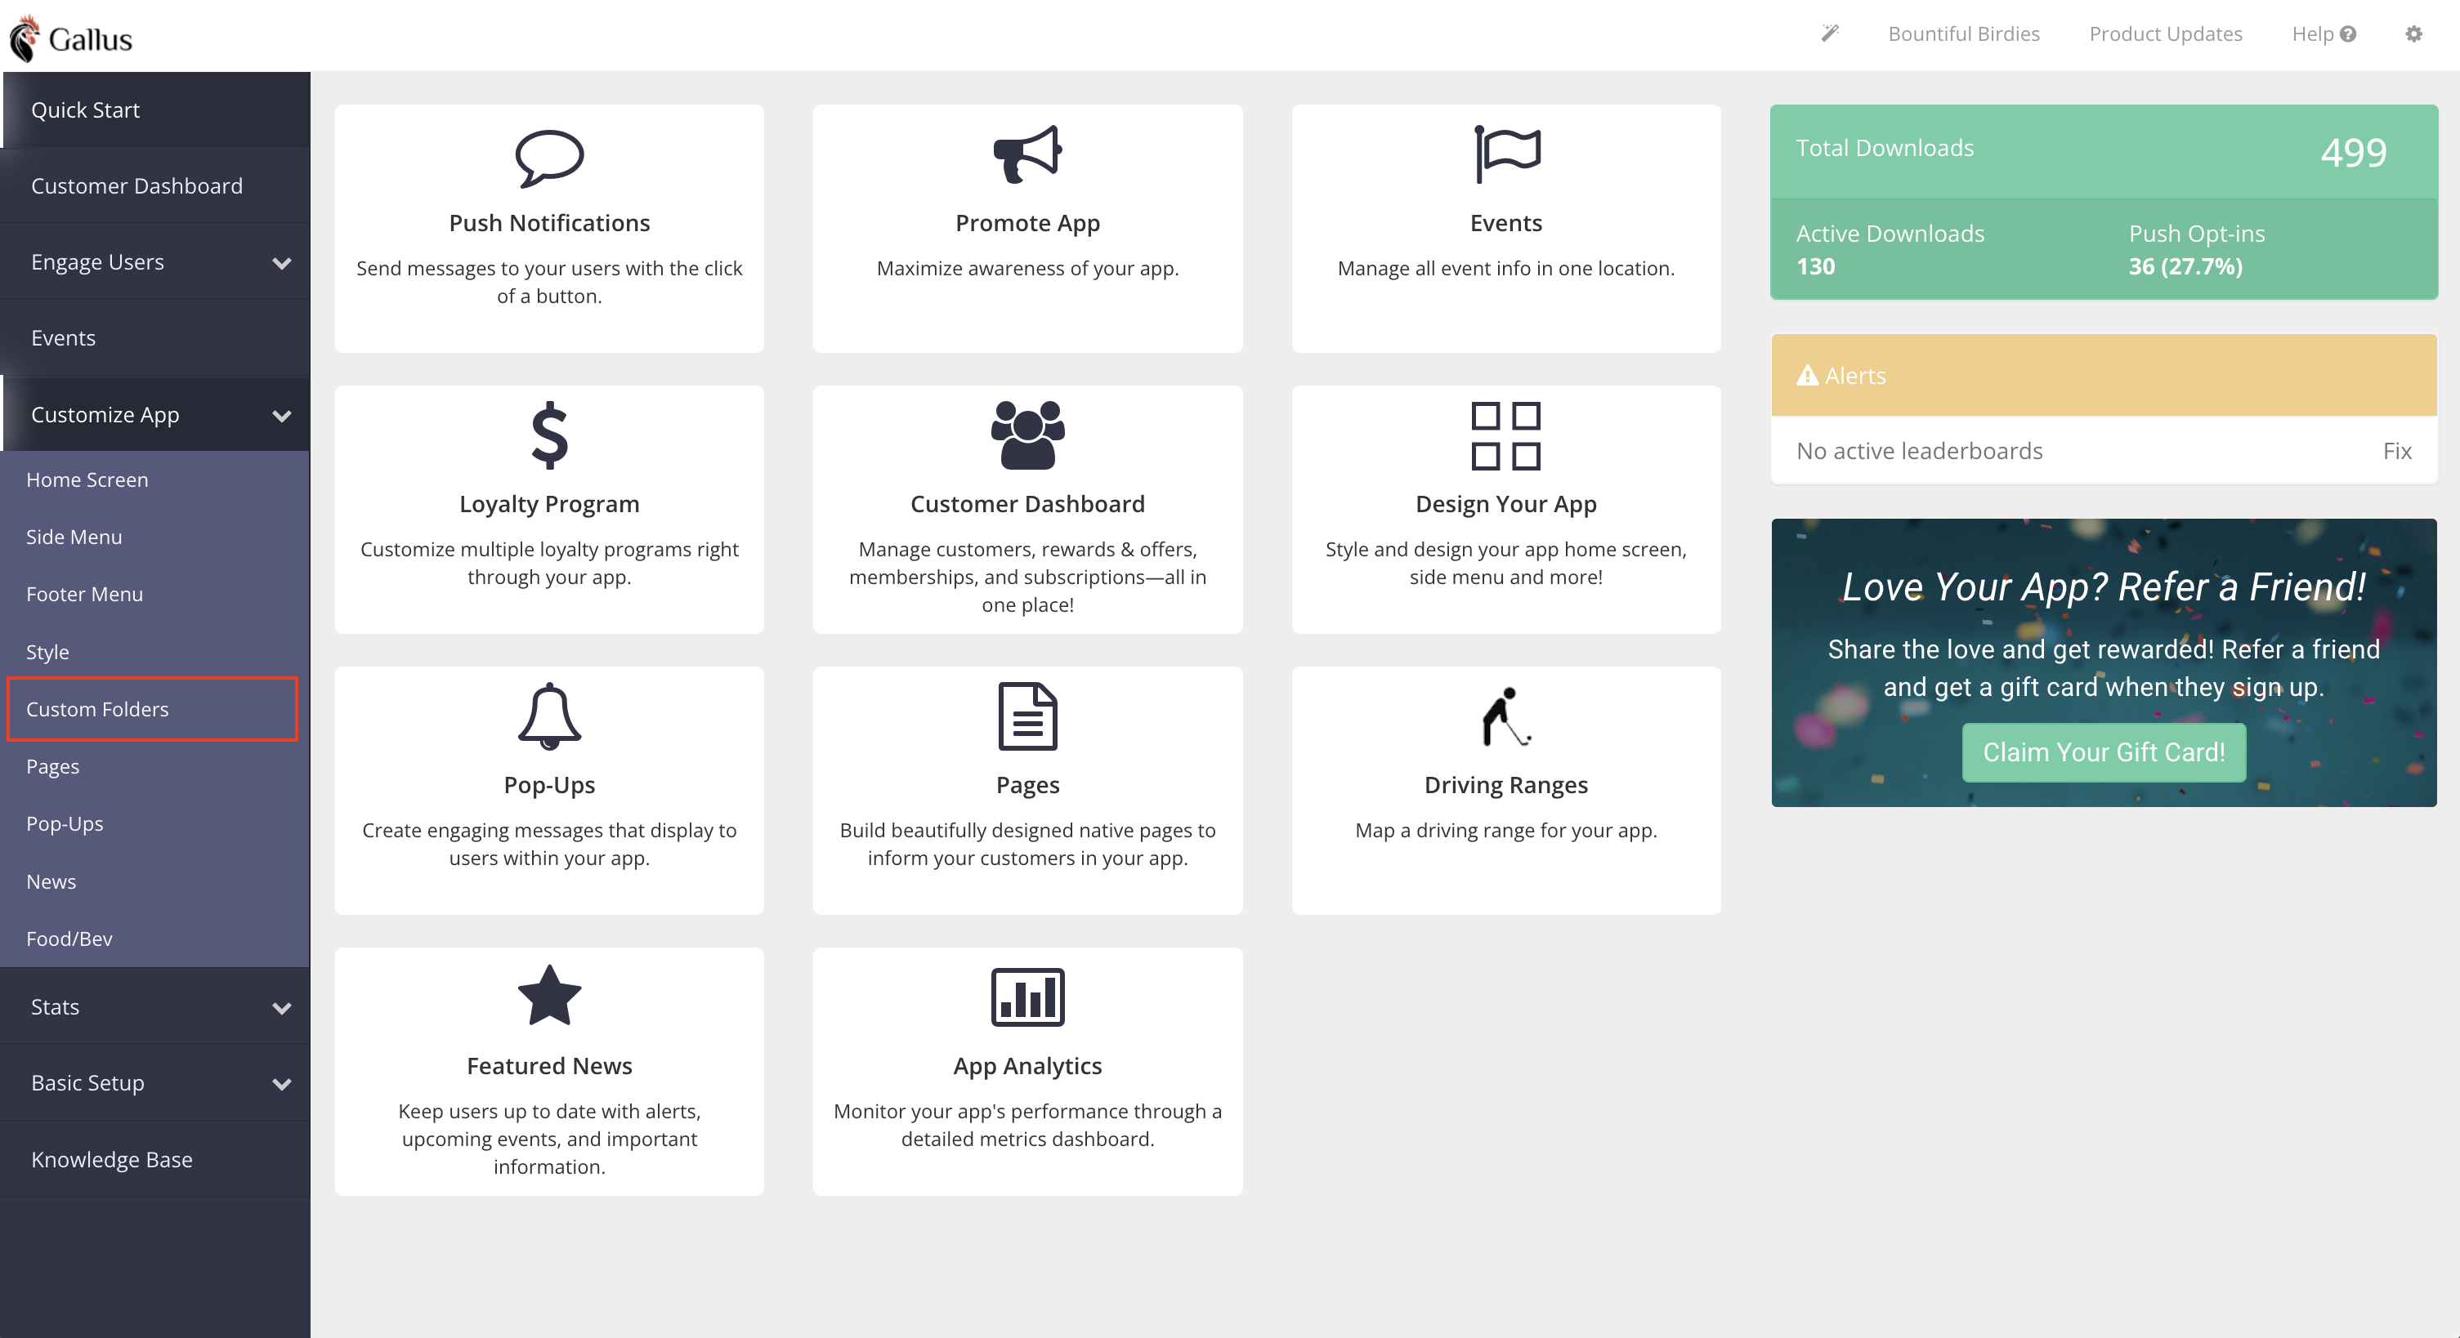The height and width of the screenshot is (1338, 2460).
Task: Open the settings gear icon
Action: pos(2413,33)
